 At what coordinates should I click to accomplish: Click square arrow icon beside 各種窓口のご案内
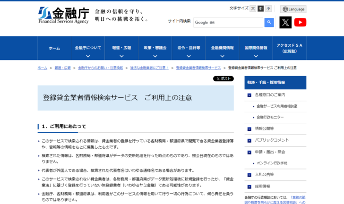click(249, 95)
